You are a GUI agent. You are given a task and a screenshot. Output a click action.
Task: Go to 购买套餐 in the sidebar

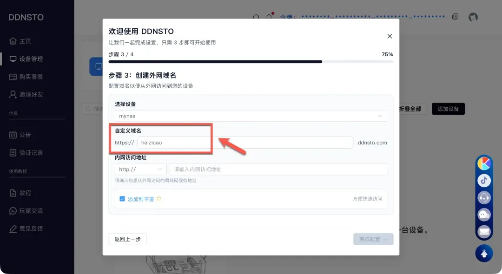tap(31, 77)
